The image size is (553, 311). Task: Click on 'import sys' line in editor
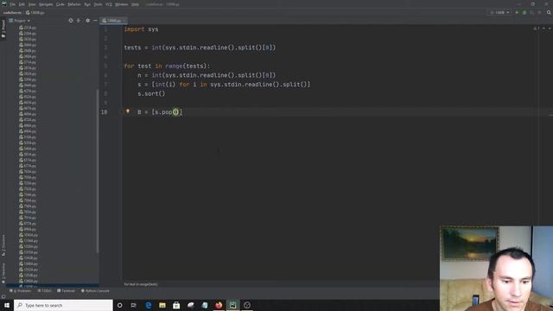click(141, 29)
